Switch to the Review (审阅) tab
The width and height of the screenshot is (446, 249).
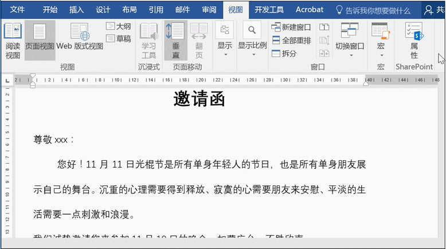pyautogui.click(x=209, y=10)
